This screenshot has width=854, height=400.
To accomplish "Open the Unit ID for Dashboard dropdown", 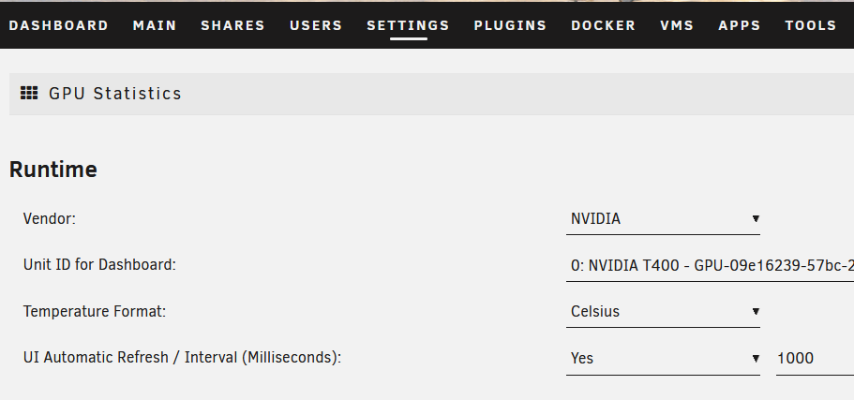I will pos(711,266).
